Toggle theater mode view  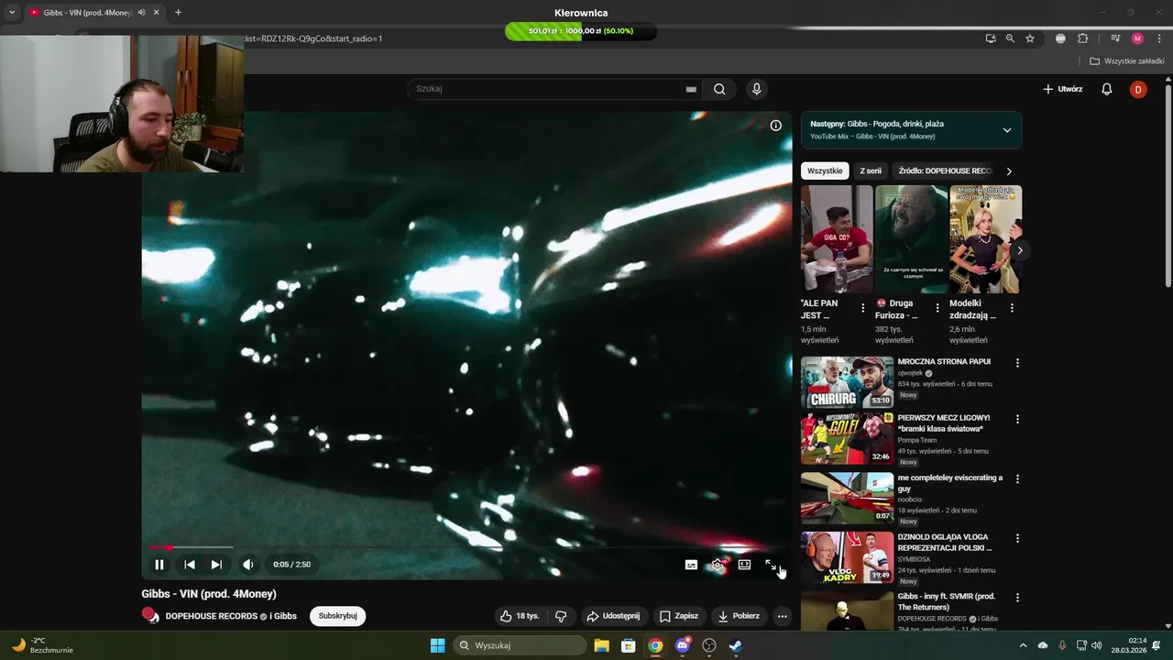pos(744,565)
